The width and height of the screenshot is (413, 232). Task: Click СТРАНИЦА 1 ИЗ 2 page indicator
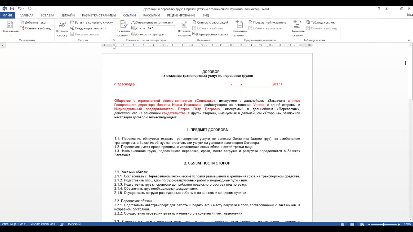[14, 224]
